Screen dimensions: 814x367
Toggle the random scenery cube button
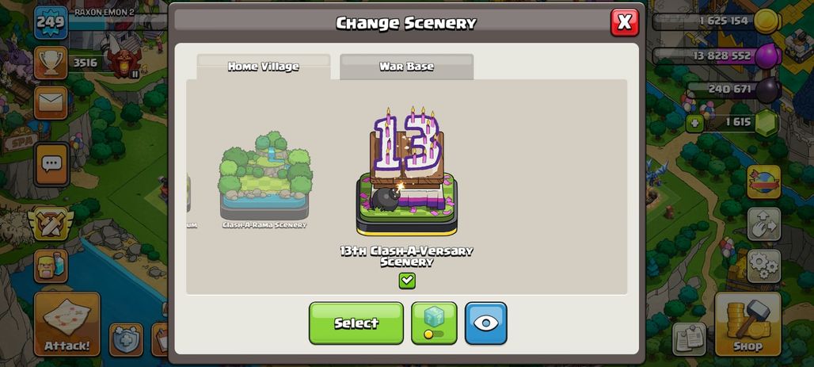coord(434,323)
